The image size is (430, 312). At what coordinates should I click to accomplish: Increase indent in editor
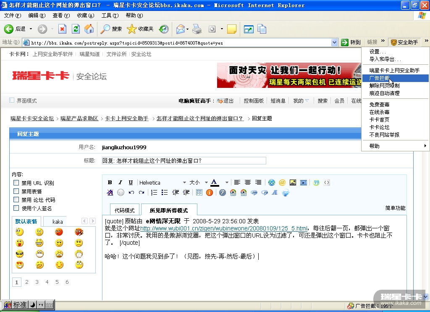[186, 193]
